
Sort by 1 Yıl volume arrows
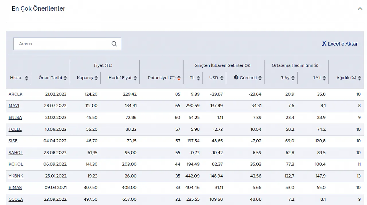click(324, 78)
